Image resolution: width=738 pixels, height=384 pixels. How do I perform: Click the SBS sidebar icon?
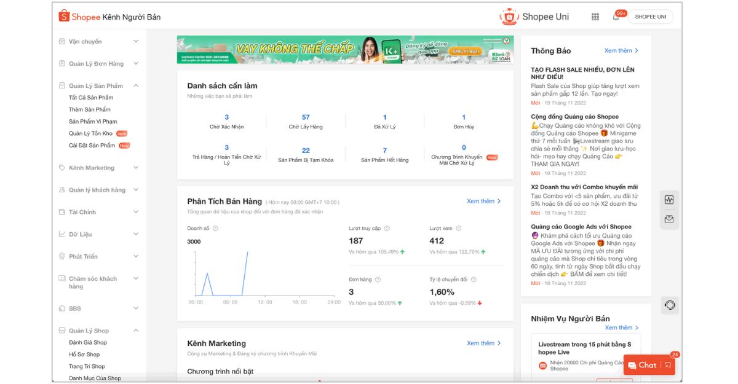click(62, 308)
